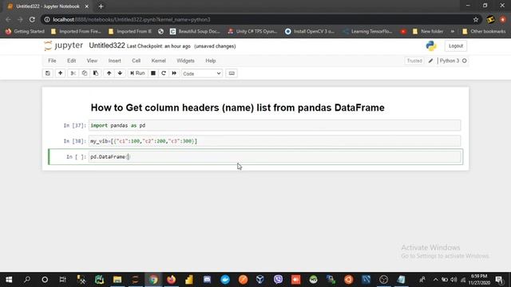Image resolution: width=511 pixels, height=287 pixels.
Task: Open the New folder bookmarks folder
Action: pyautogui.click(x=428, y=32)
